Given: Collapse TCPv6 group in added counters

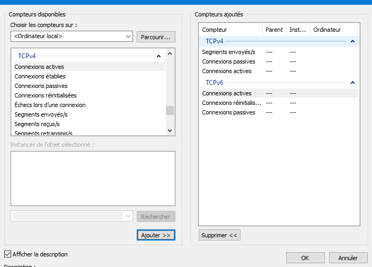Looking at the screenshot, I should pos(352,83).
